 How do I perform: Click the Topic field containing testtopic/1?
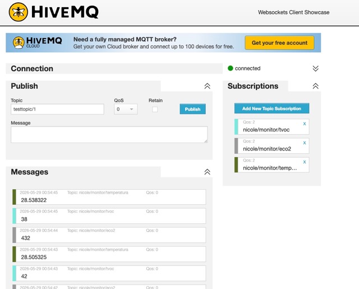tap(57, 109)
